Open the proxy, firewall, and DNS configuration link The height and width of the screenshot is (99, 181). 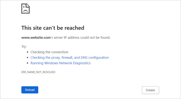[70, 58]
